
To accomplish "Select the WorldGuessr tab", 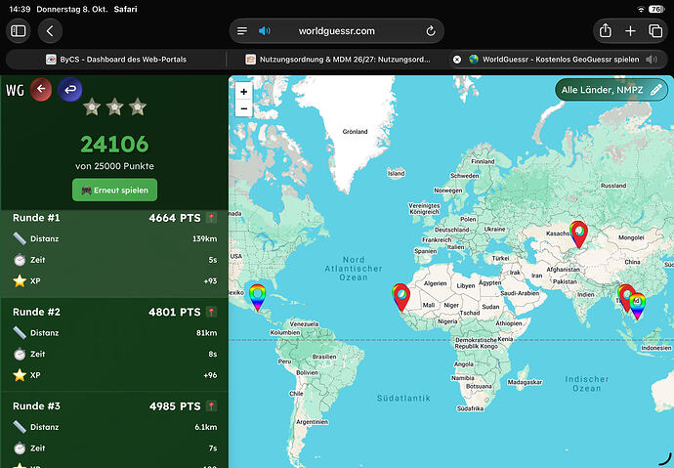I will pyautogui.click(x=558, y=60).
